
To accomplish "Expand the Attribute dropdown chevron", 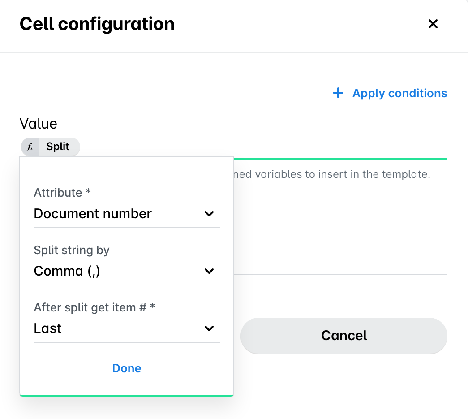I will pyautogui.click(x=209, y=213).
